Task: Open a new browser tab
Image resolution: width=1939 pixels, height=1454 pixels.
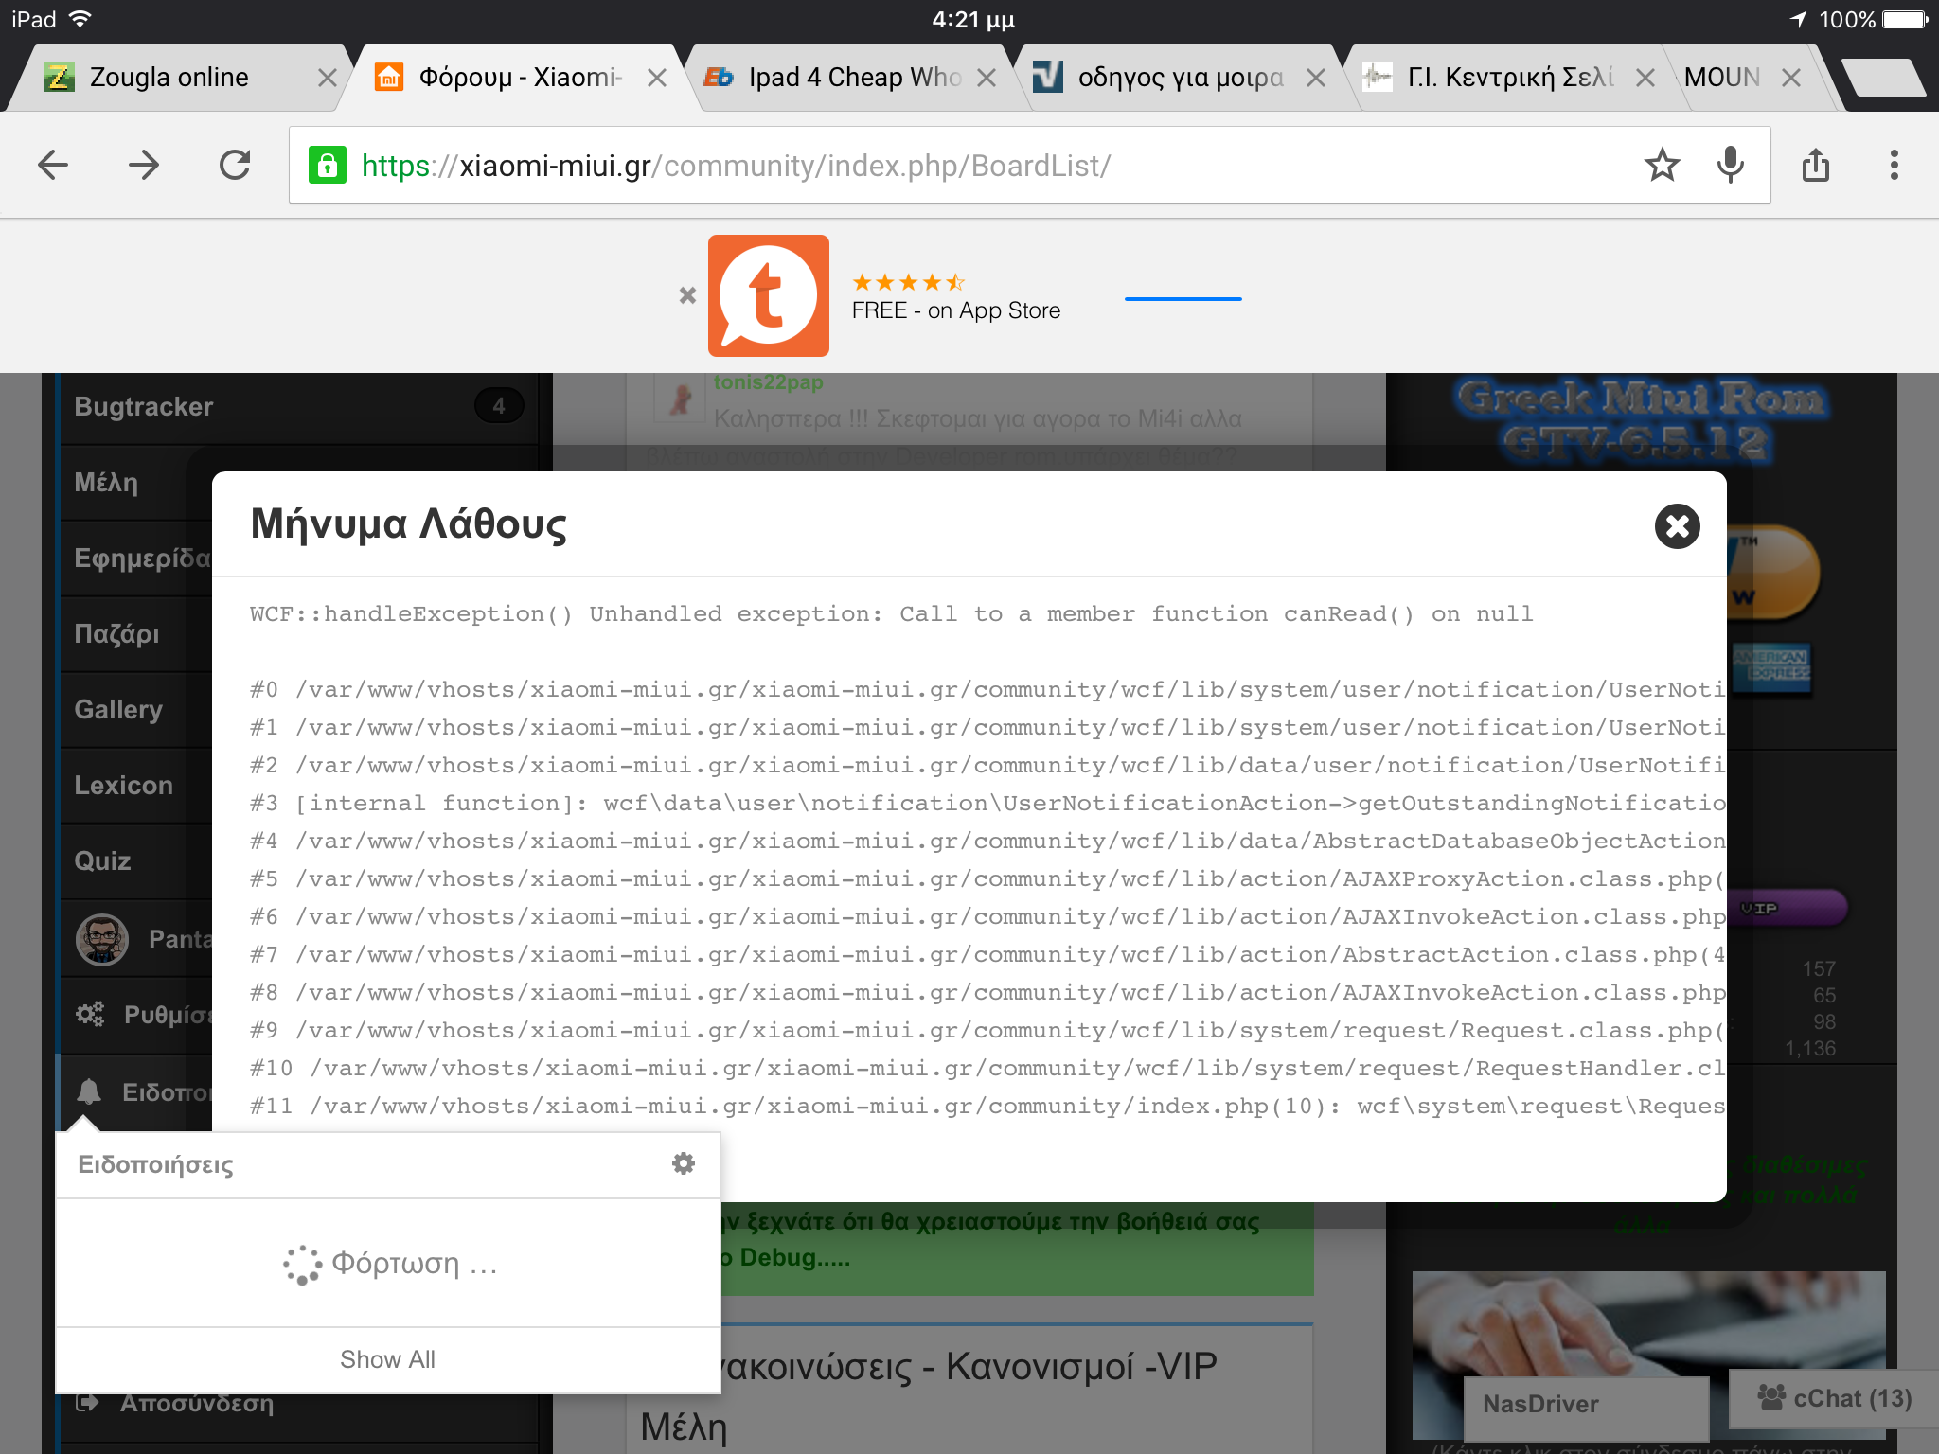Action: click(1882, 78)
